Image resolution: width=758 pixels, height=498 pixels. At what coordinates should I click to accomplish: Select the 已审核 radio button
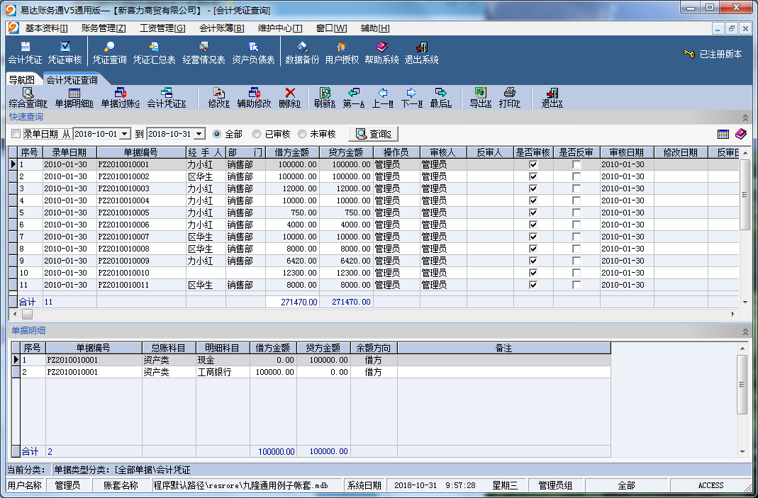point(257,134)
